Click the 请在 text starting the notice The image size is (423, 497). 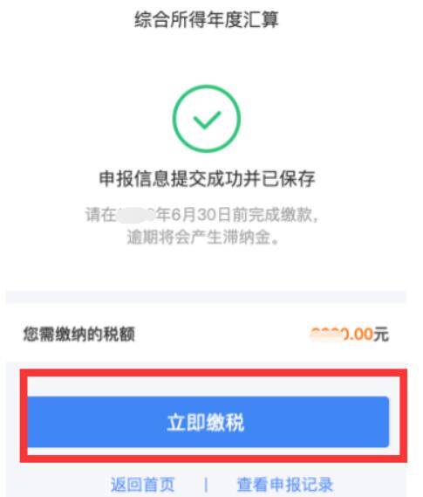coord(100,215)
